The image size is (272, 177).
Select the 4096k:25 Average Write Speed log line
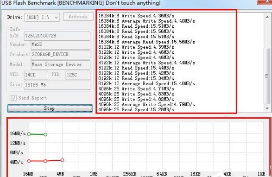[x=146, y=104]
